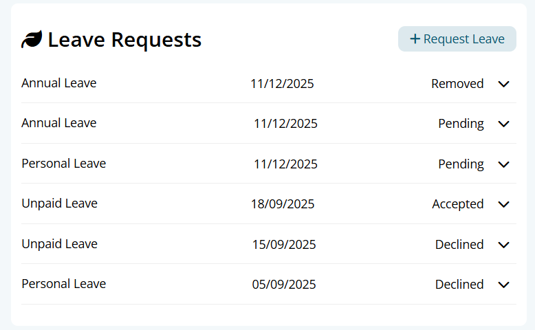Click the Leave Requests heading text
This screenshot has width=535, height=330.
[x=124, y=40]
